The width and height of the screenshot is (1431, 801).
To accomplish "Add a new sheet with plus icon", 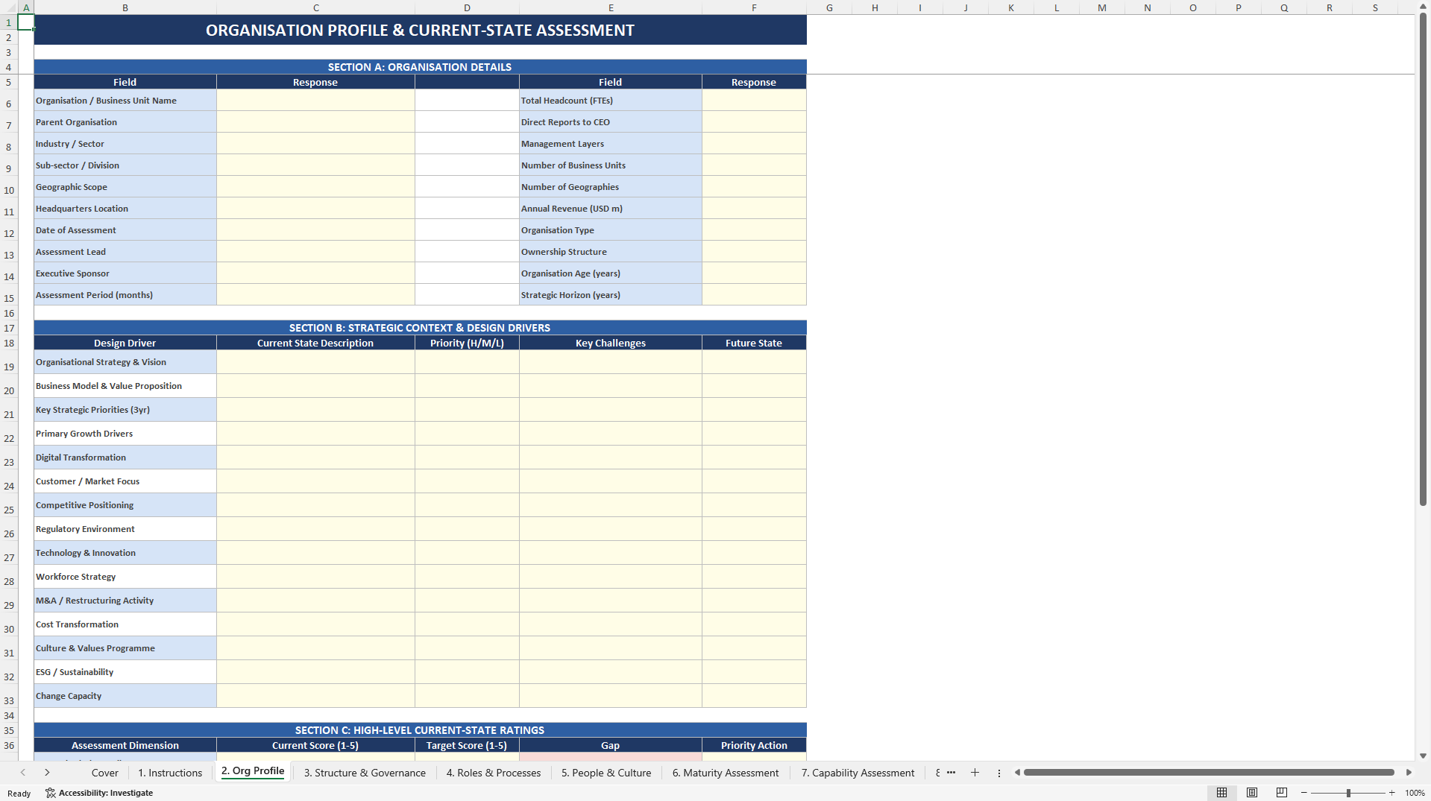I will (x=975, y=773).
